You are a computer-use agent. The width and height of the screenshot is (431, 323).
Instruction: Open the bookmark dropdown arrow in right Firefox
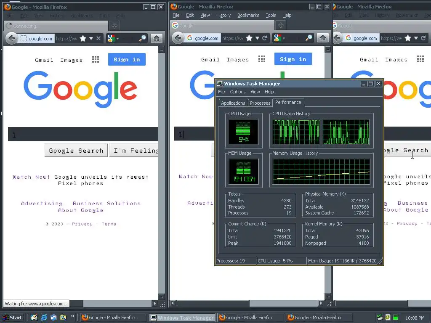pos(416,38)
